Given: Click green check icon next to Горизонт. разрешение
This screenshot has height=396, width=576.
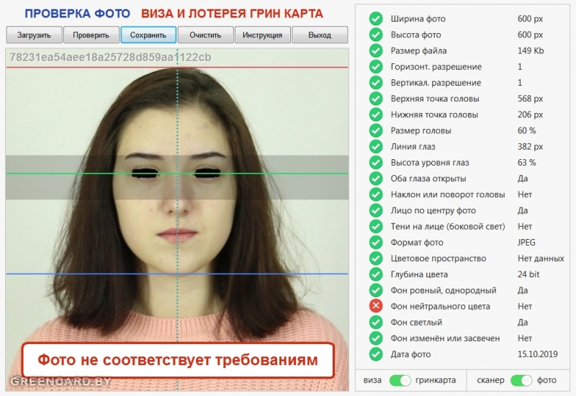Looking at the screenshot, I should [376, 66].
